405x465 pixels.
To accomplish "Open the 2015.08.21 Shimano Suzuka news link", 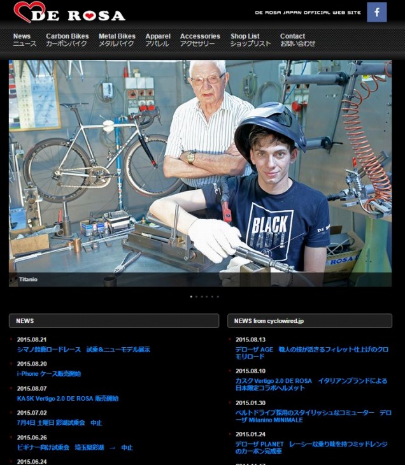I will [83, 349].
